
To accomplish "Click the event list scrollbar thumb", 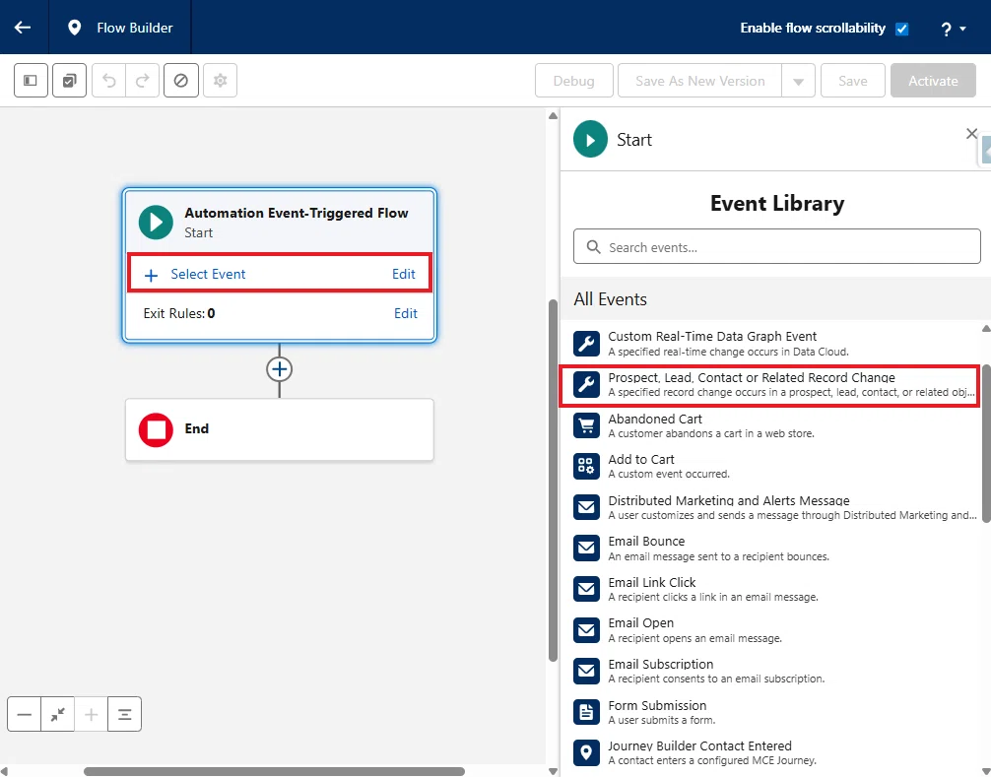I will pos(986,442).
